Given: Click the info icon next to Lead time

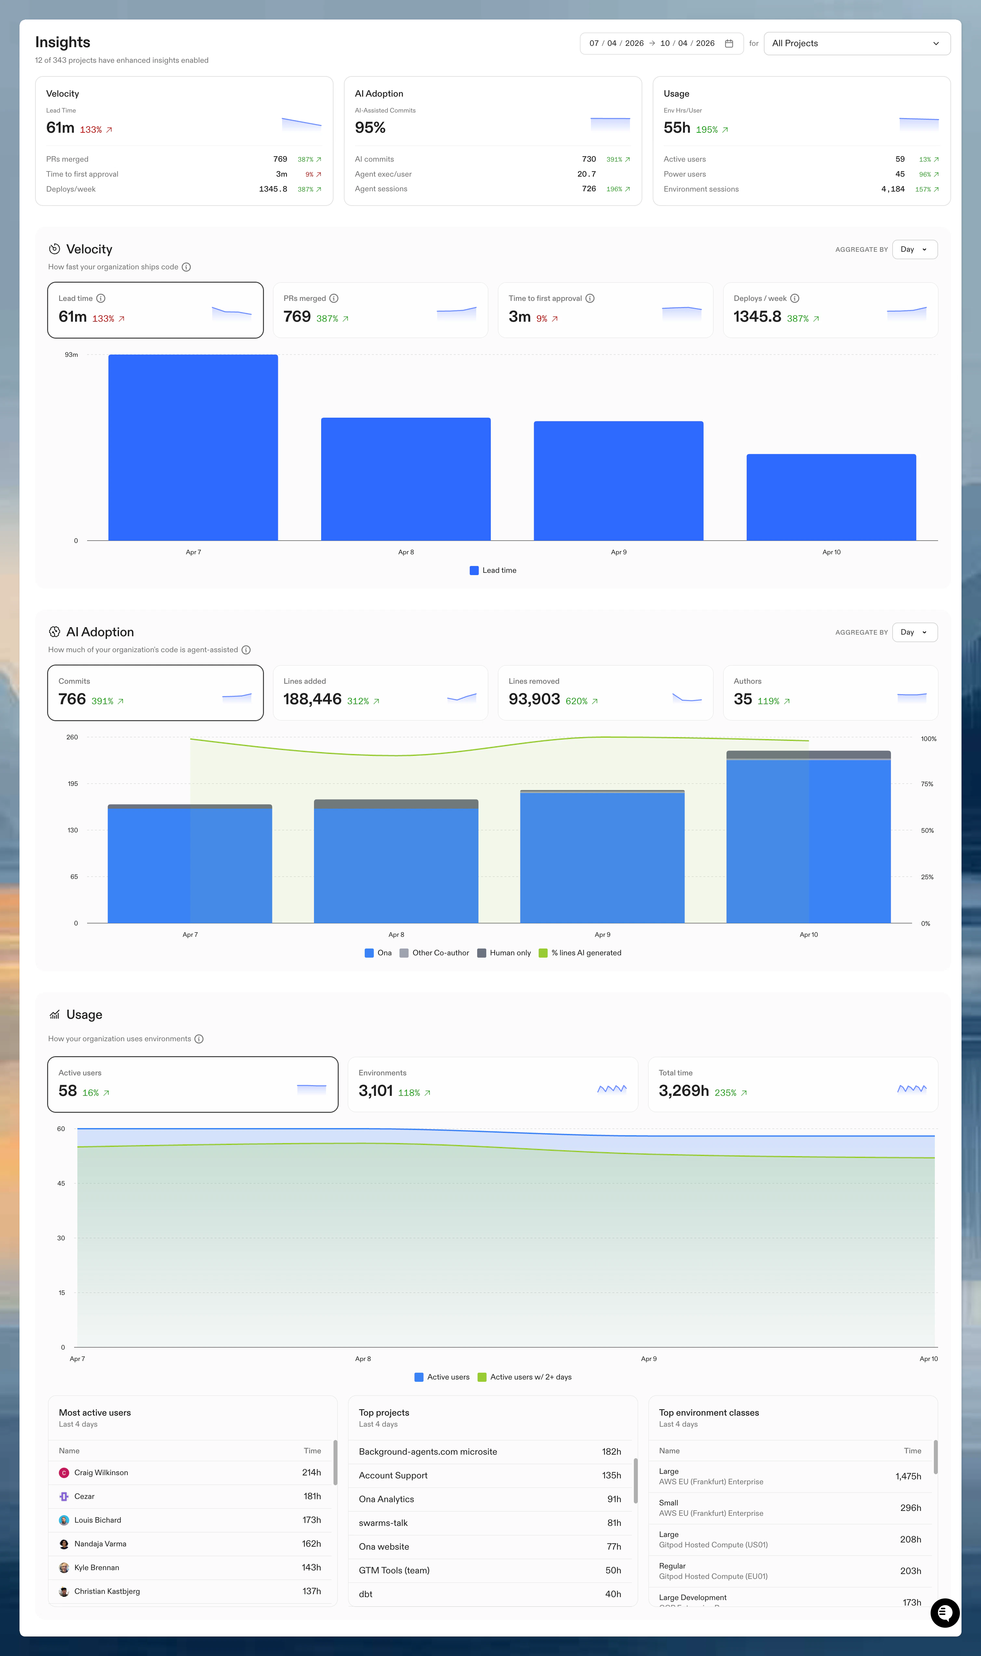Looking at the screenshot, I should (101, 298).
